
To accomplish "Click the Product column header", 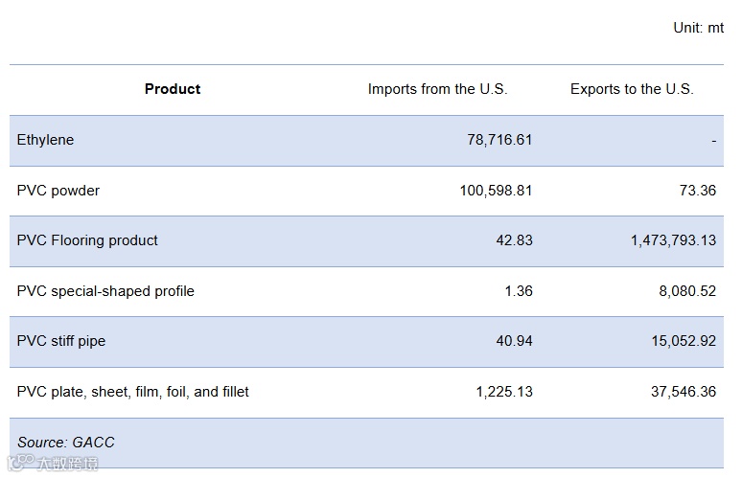I will click(173, 89).
